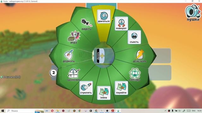
Task: Open the 'settings' tile group
Action: point(135,74)
